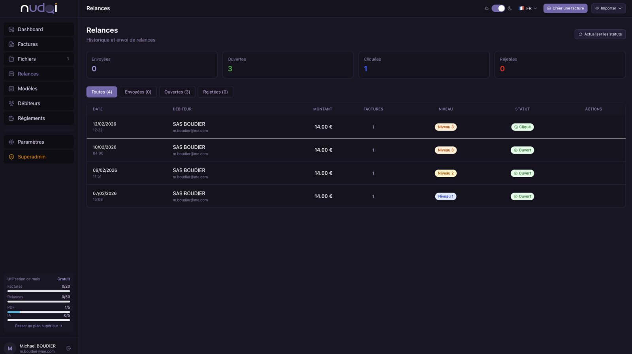The image size is (632, 354).
Task: Click Niveau 3 badge in 12/02/2026 row
Action: tap(446, 127)
